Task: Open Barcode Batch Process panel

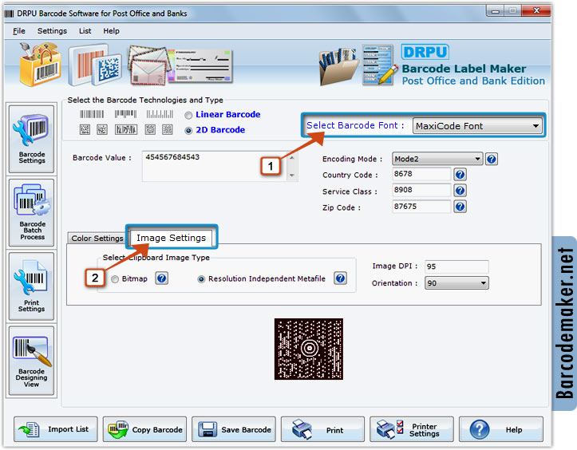Action: 32,212
